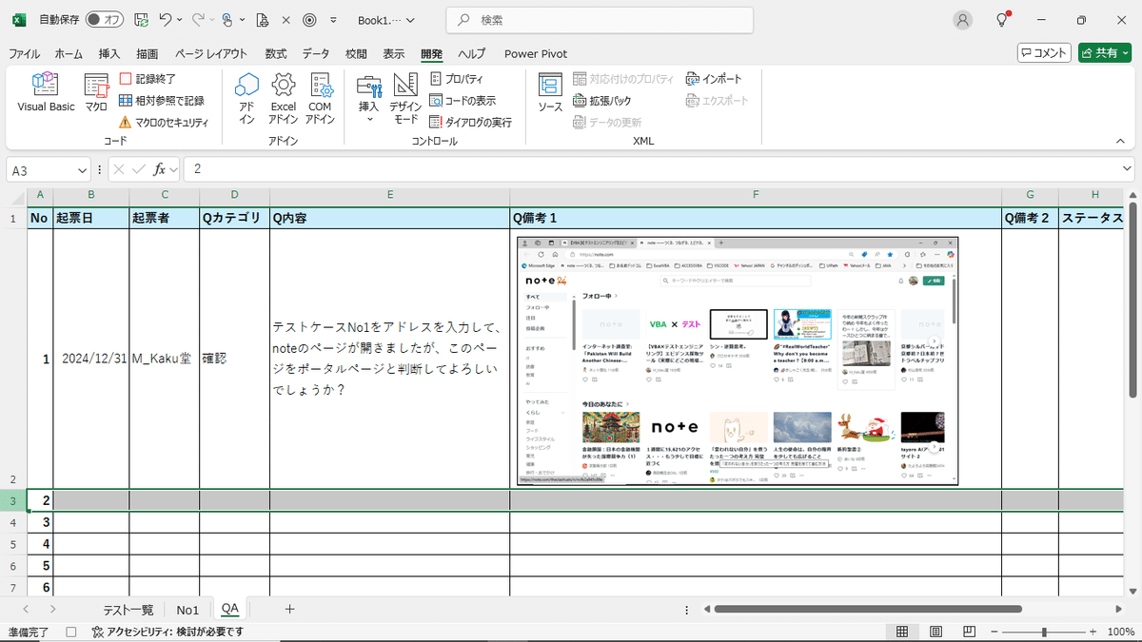Select the cell containing 2024/12/31
The height and width of the screenshot is (642, 1142).
[91, 360]
